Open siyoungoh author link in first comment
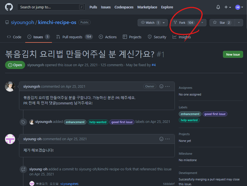This screenshot has width=247, height=186. click(x=32, y=87)
